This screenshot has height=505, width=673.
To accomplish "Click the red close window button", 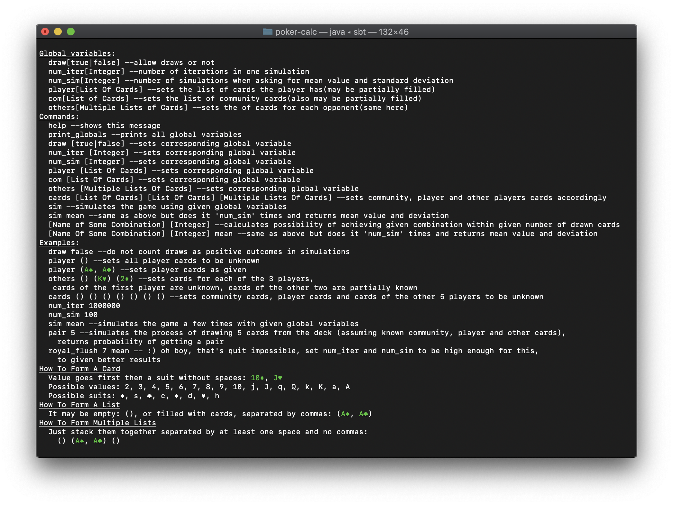I will tap(45, 32).
